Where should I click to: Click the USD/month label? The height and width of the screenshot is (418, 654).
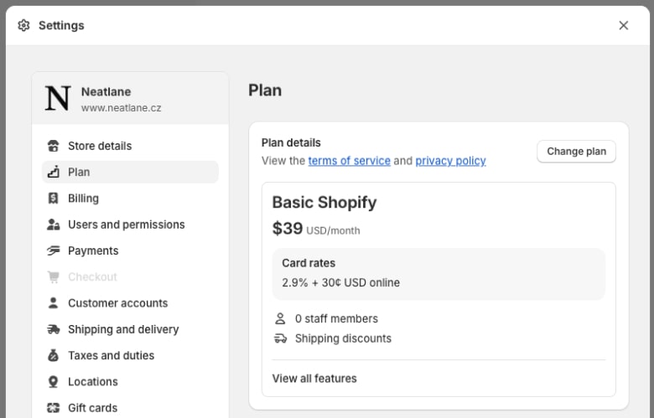(333, 231)
